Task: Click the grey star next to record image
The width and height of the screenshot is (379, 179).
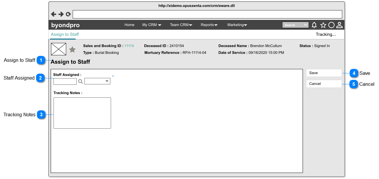Action: click(72, 49)
